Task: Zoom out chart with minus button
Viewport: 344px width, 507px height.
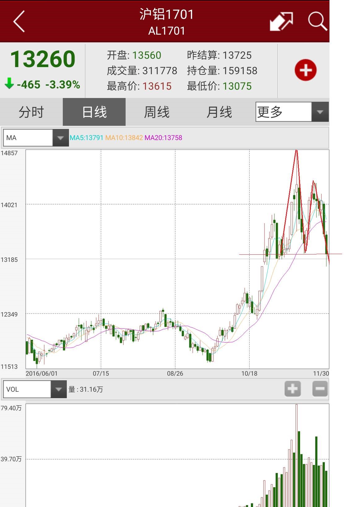Action: tap(320, 389)
